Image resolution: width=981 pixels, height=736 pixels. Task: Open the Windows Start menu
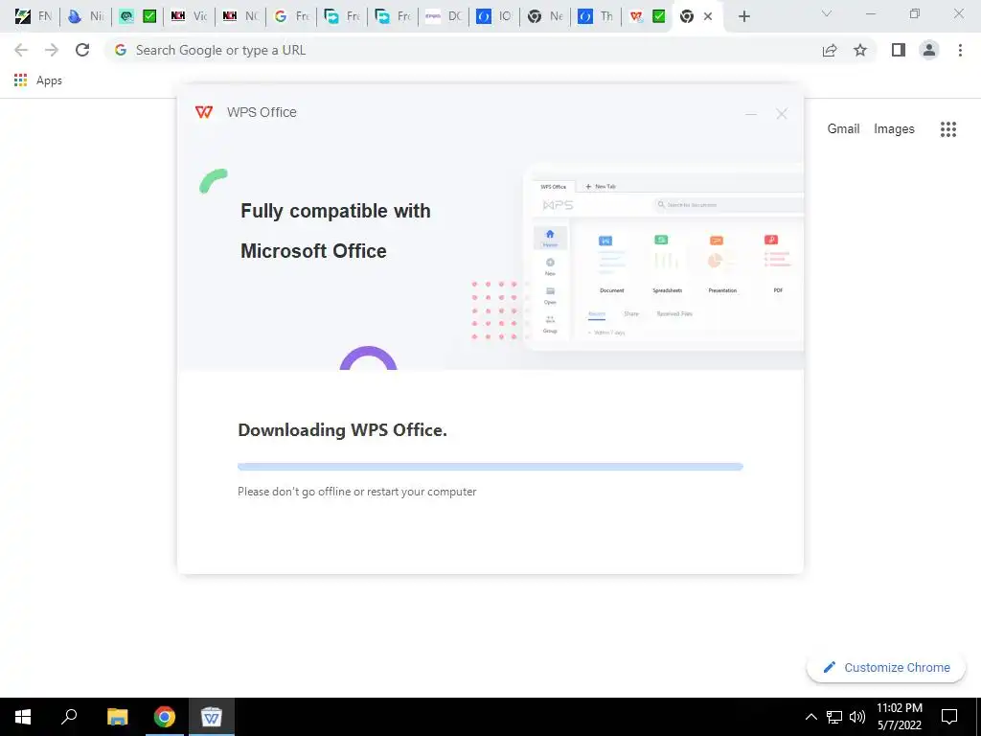23,717
